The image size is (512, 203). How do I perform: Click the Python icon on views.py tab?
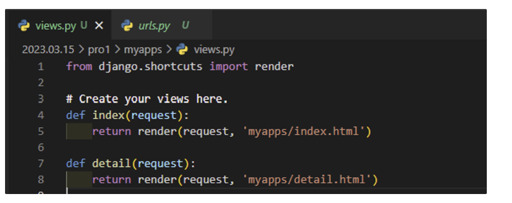coord(24,25)
